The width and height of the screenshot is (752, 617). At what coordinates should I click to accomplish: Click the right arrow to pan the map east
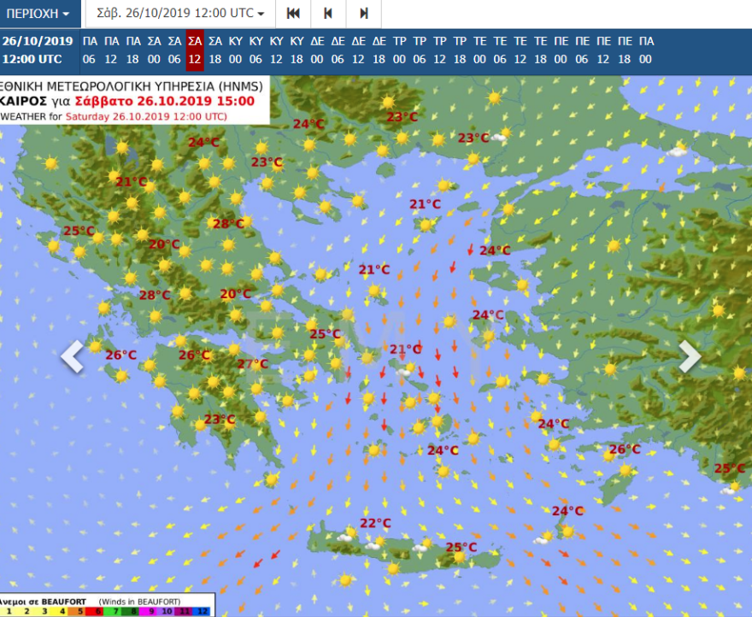[x=691, y=356]
